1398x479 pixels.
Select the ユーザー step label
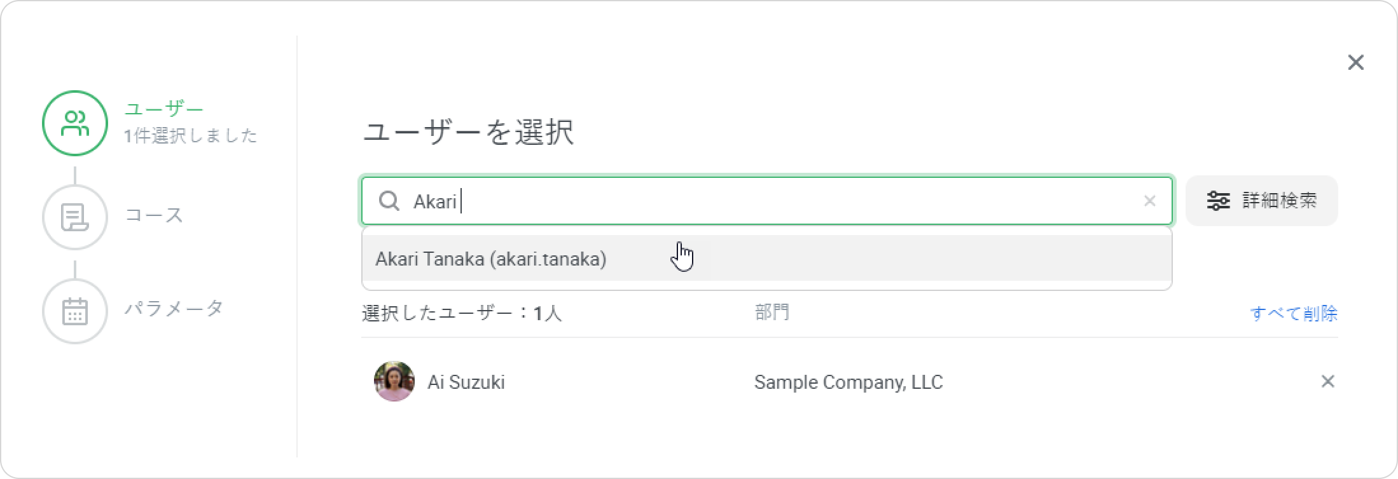tap(163, 109)
